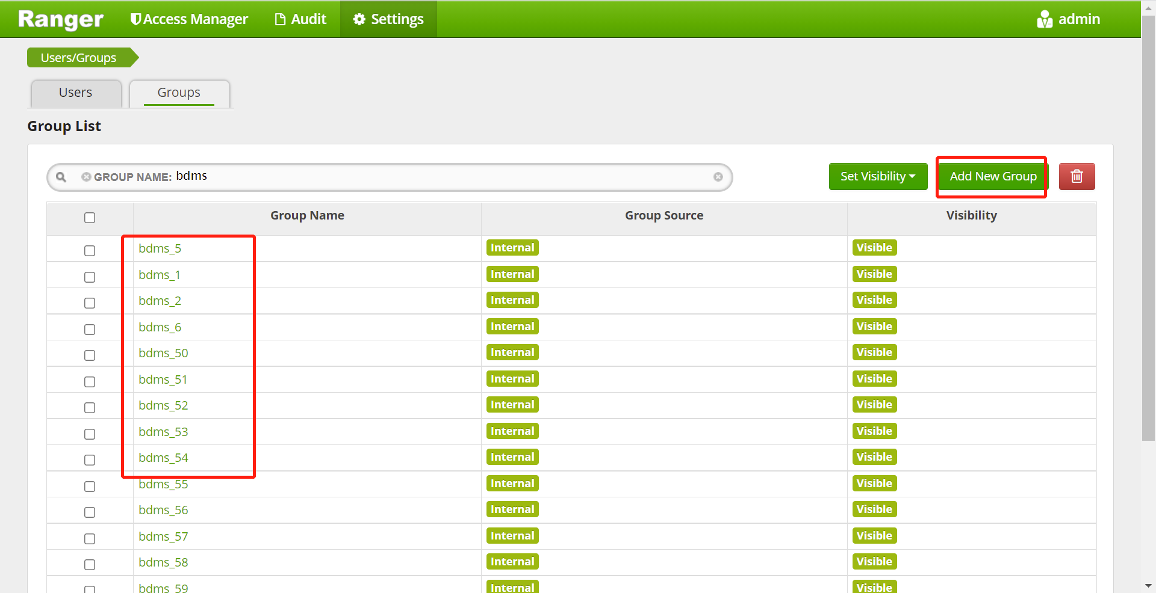Click the Add New Group button

(x=992, y=176)
